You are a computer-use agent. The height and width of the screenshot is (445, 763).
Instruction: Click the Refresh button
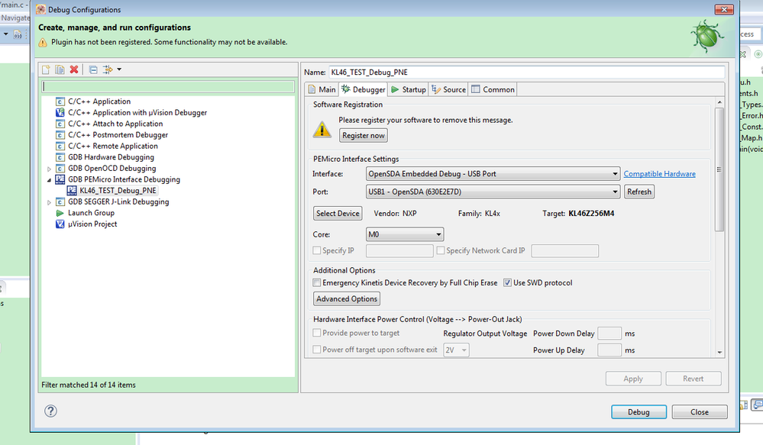(639, 192)
